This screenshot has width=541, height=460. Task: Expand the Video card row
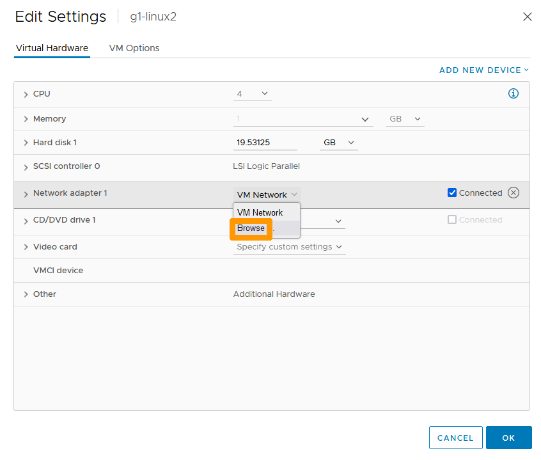coord(26,248)
